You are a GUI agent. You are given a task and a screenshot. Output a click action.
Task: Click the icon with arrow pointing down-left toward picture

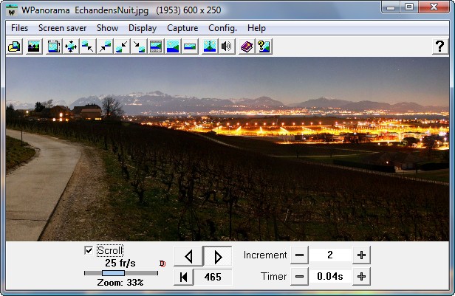click(122, 47)
